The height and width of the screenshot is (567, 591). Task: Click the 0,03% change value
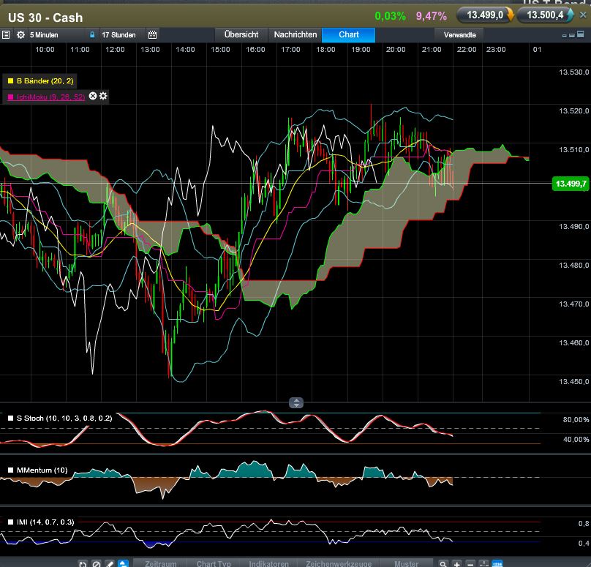coord(390,16)
